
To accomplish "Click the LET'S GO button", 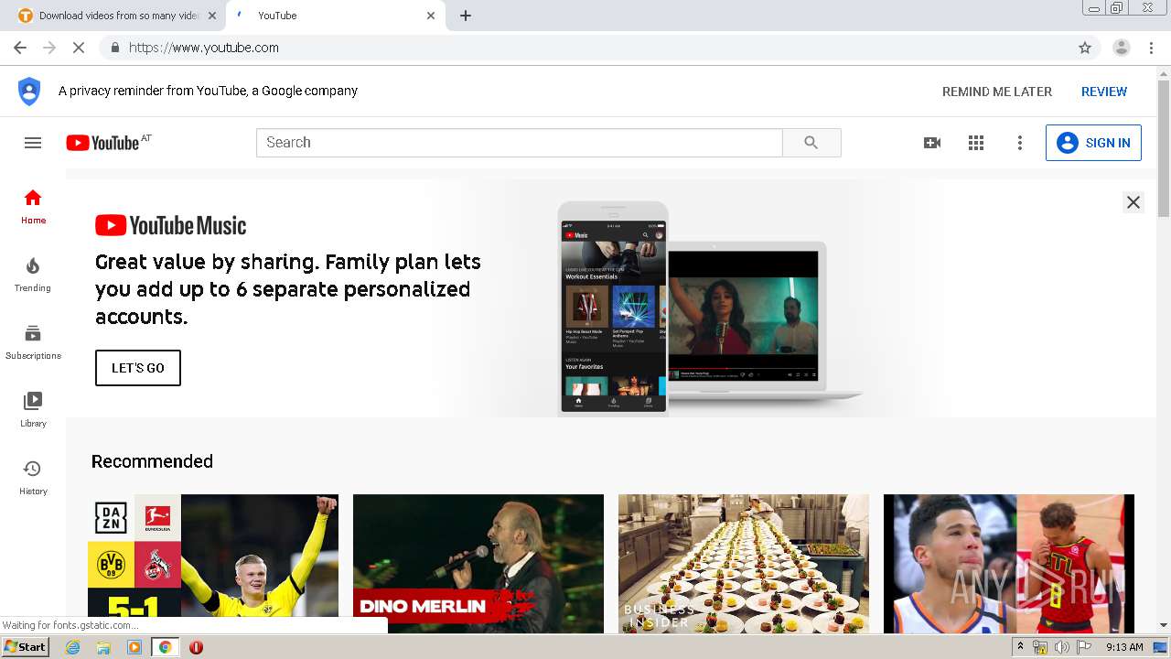I will pos(138,368).
